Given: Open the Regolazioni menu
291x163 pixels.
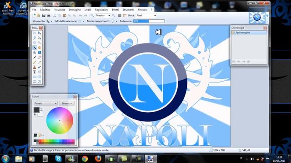Looking at the screenshot, I should tap(101, 10).
